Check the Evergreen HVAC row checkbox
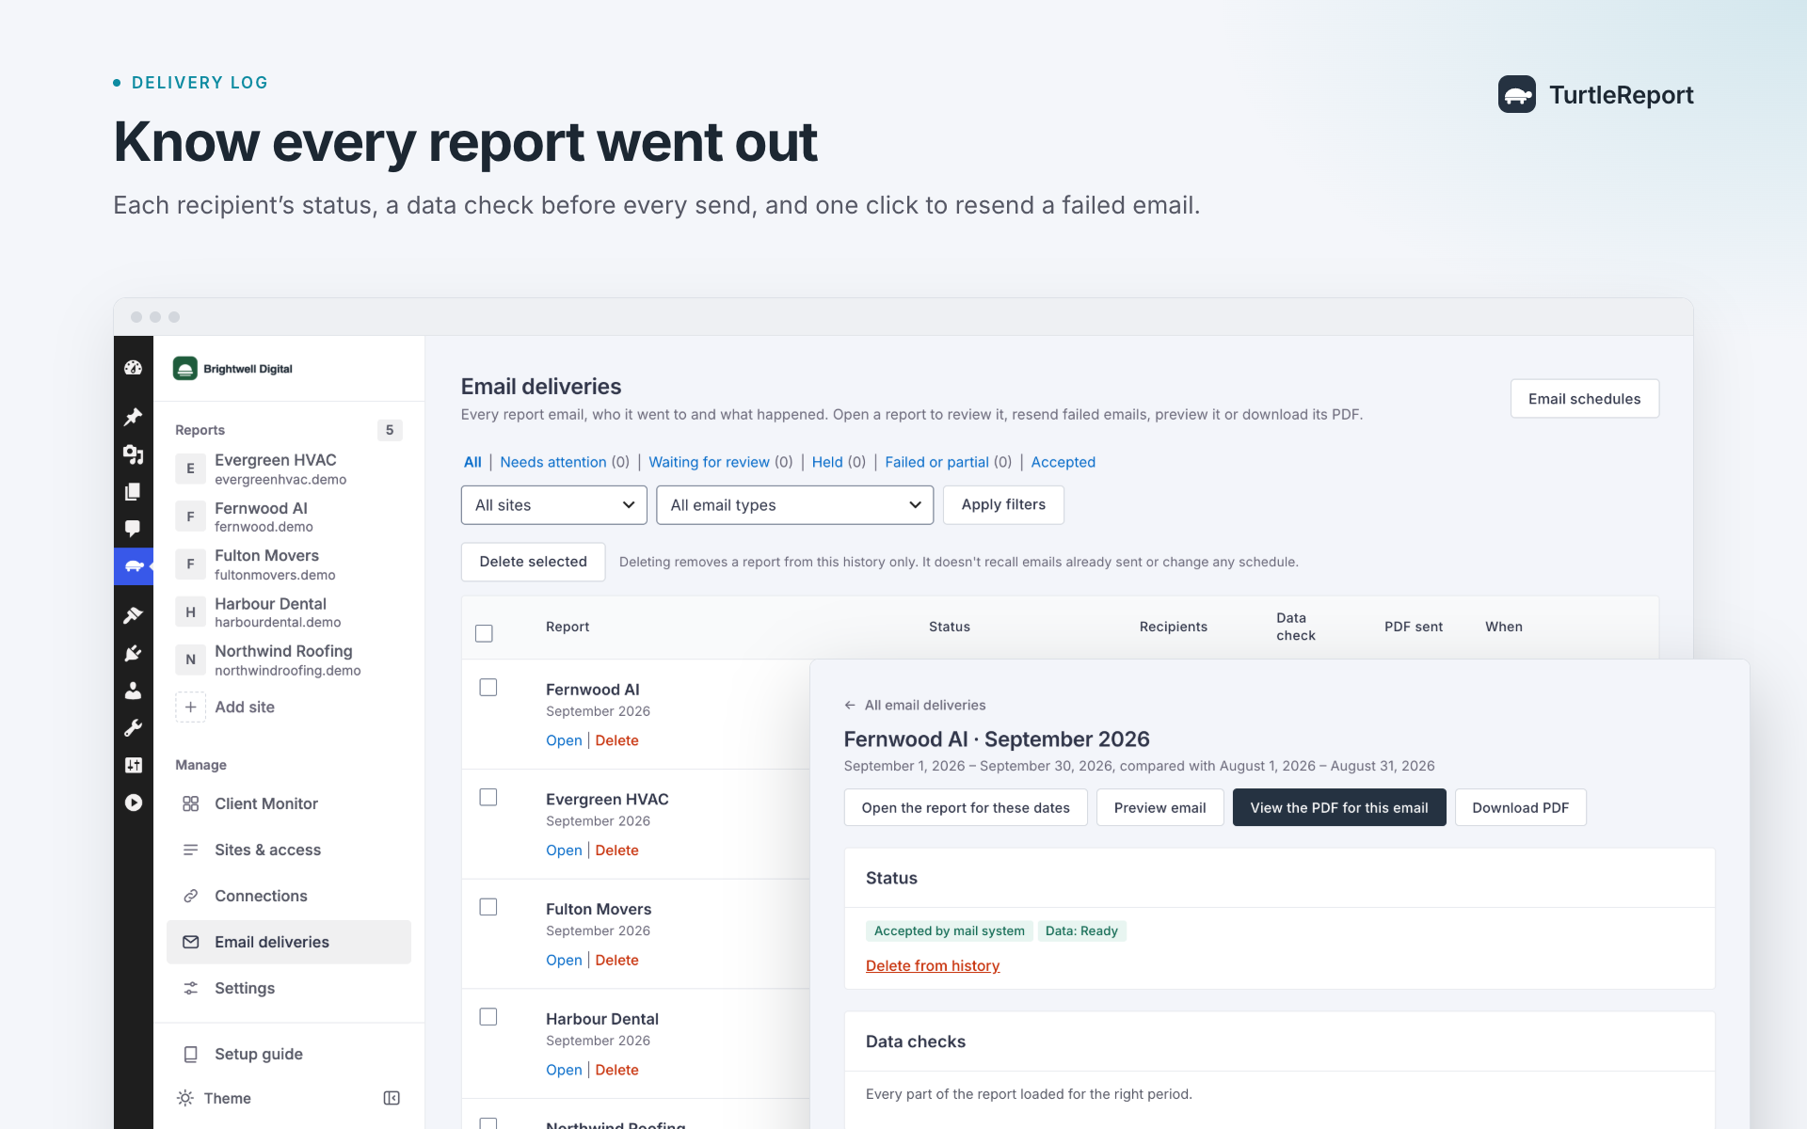 [x=488, y=797]
